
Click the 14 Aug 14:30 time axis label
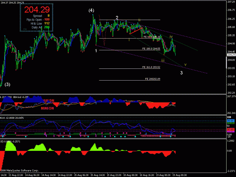click(48, 175)
